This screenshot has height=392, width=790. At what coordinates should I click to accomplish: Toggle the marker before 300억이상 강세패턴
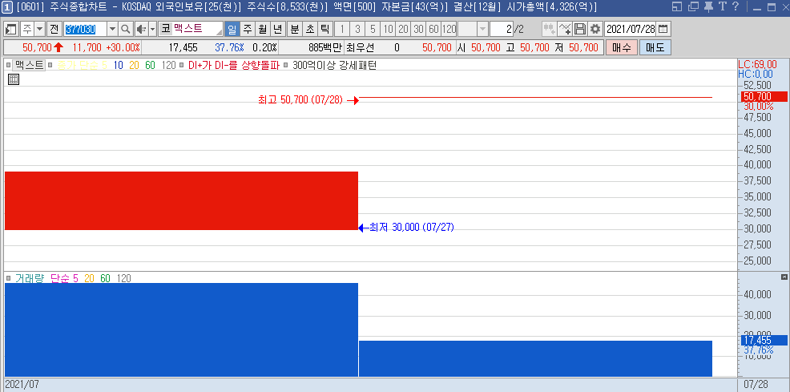pos(286,65)
